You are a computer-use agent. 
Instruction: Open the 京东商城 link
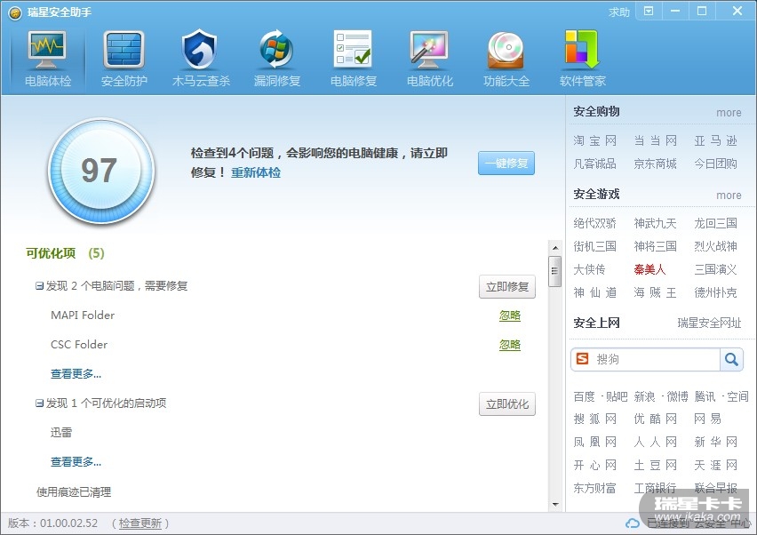click(655, 164)
